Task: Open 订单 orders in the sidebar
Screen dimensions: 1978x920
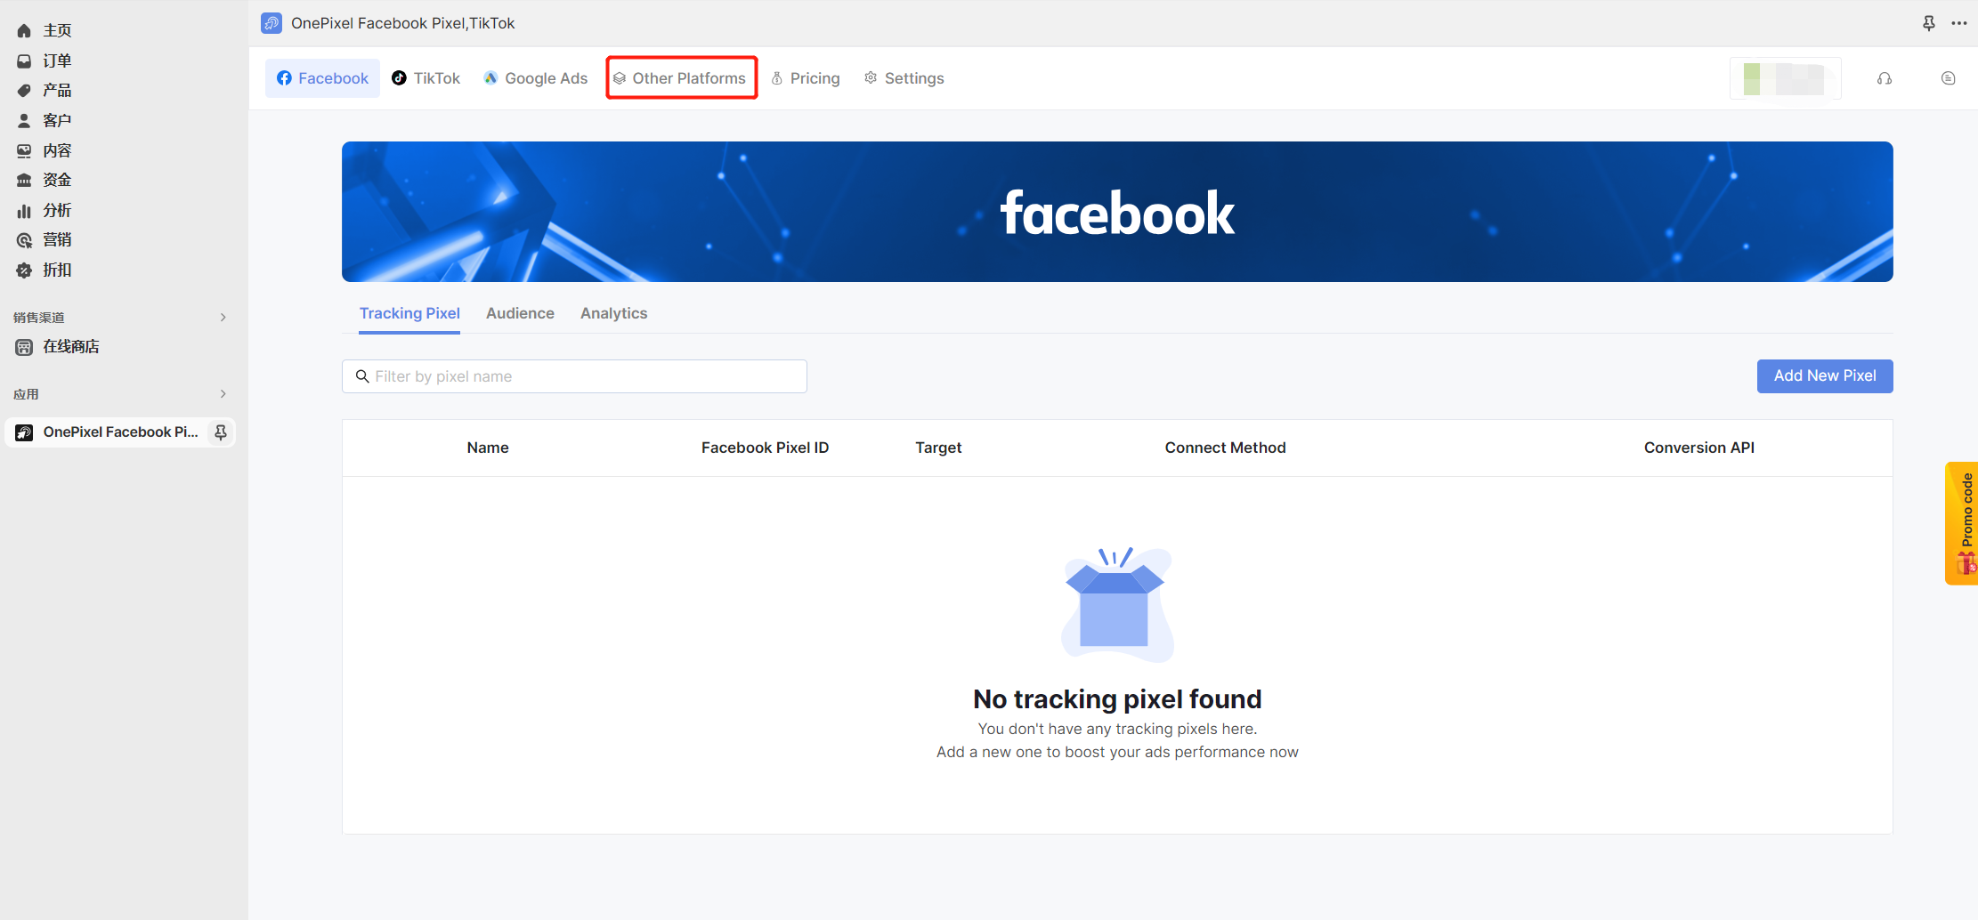Action: coord(57,61)
